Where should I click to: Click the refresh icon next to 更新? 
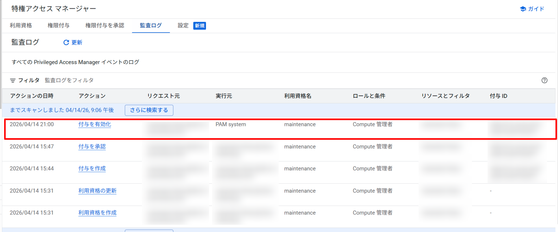point(66,42)
